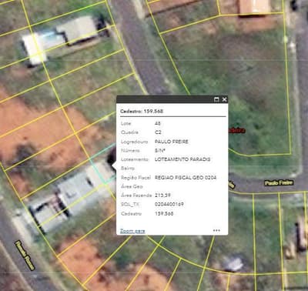Screen dimensions: 308x291
Task: Click the 'Zoom para' link
Action: tap(132, 231)
